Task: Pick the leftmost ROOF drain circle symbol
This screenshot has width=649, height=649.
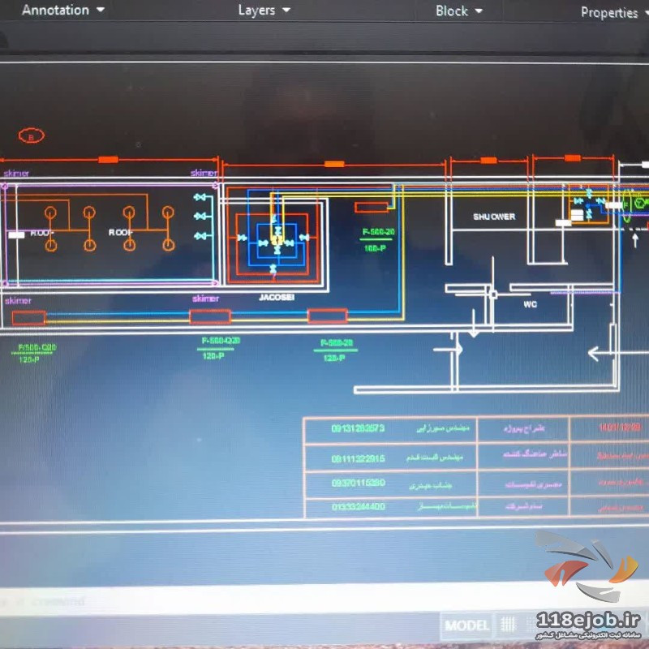Action: click(50, 213)
